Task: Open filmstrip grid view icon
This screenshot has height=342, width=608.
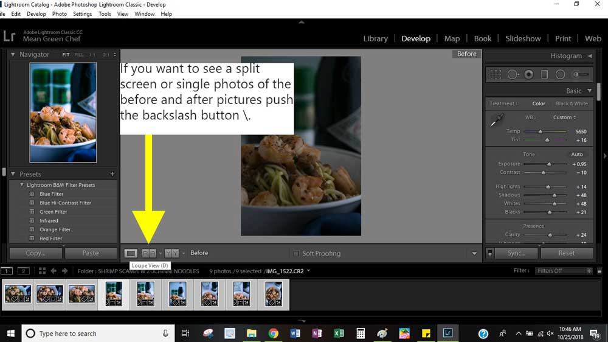Action: (x=42, y=271)
